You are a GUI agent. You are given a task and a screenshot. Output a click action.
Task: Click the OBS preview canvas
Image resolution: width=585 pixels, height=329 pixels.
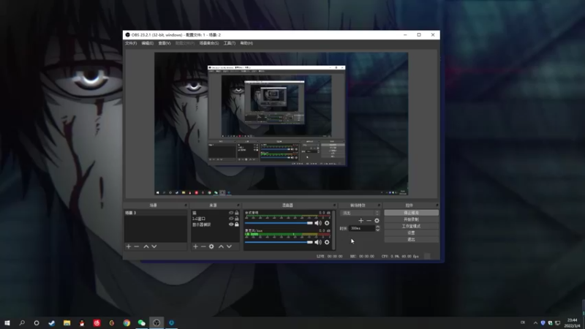click(281, 124)
